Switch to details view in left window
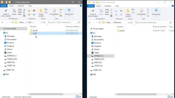Viewport: 175px width, 98px height. click(77, 97)
